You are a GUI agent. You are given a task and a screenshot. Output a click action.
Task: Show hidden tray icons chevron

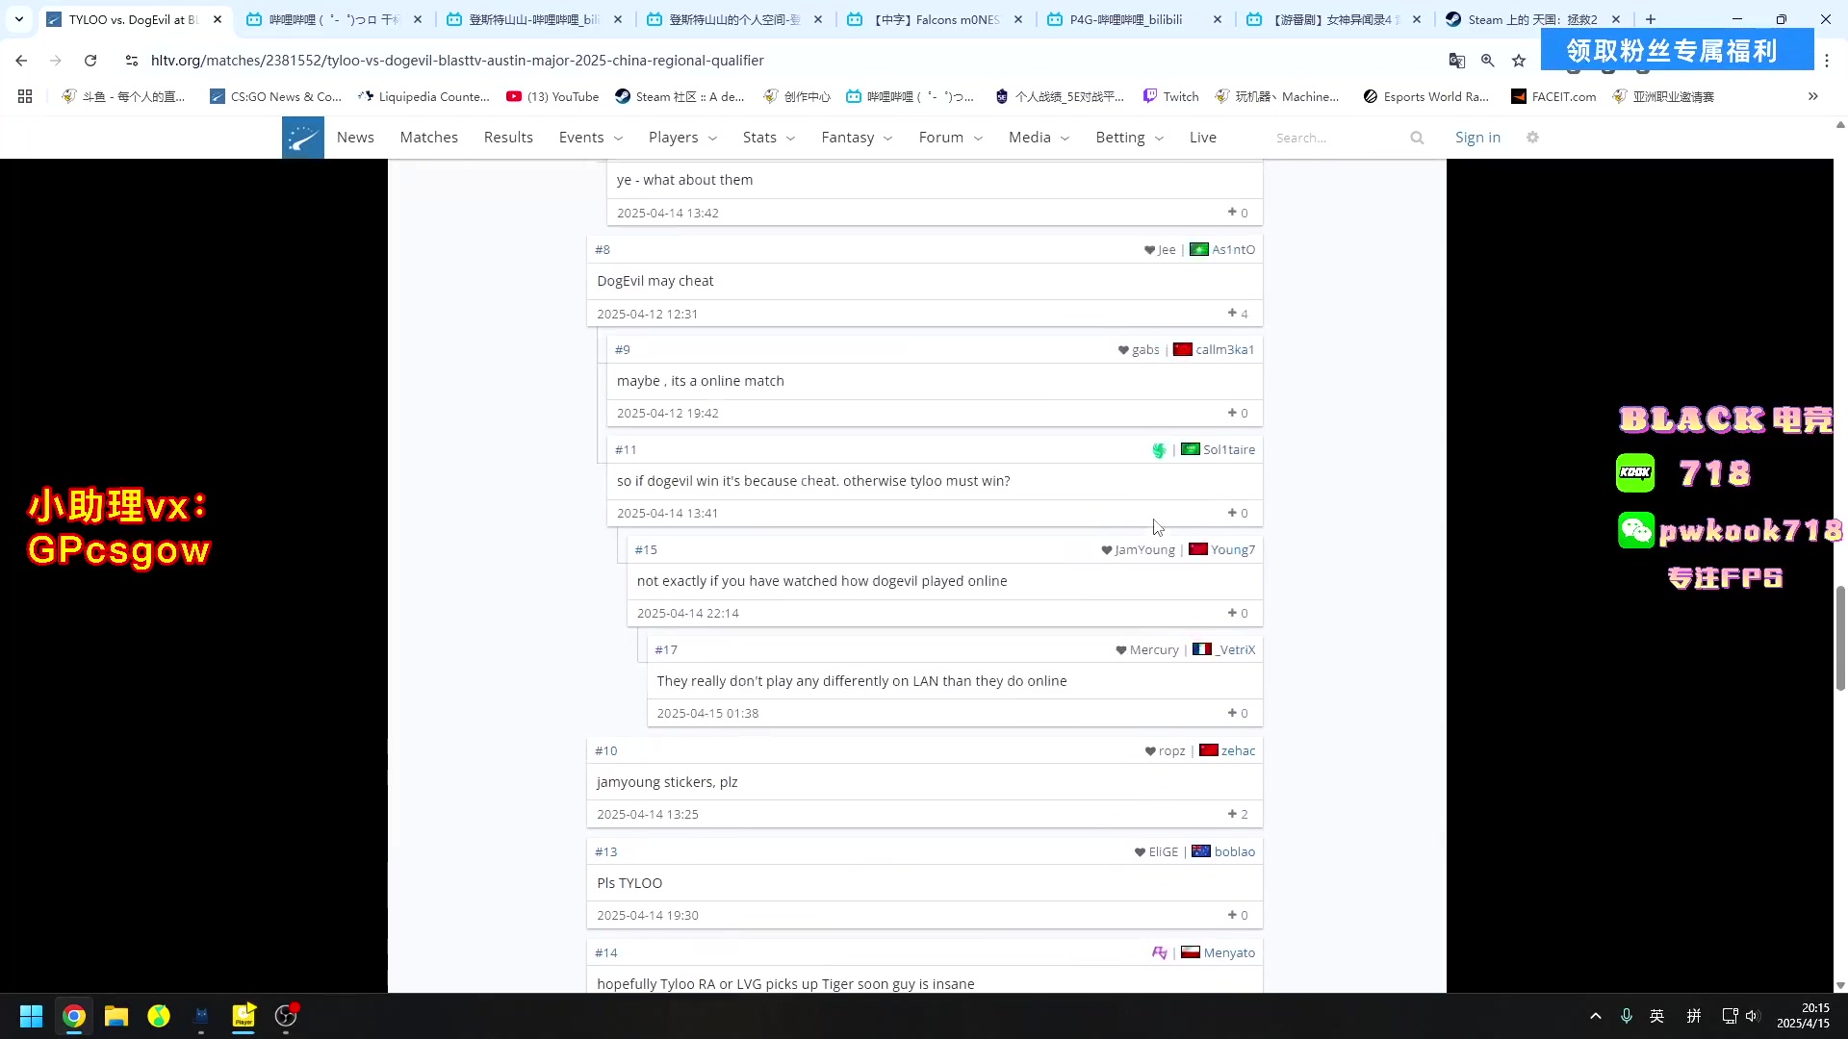(1595, 1016)
